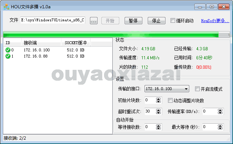Screen dimensions: 233x144
Task: Sort by 接收端 column header
Action: coord(41,43)
